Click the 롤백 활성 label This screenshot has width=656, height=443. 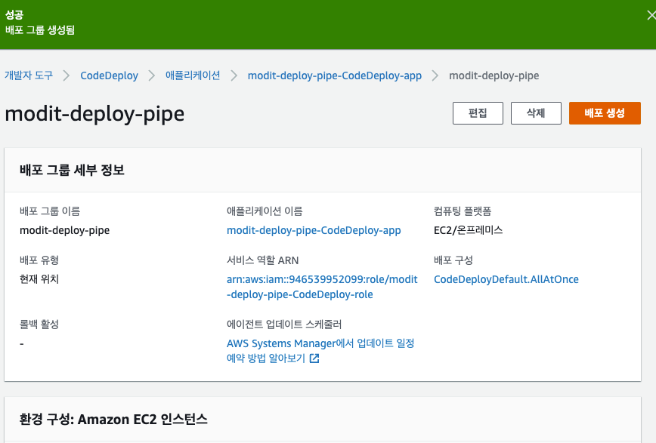point(39,325)
